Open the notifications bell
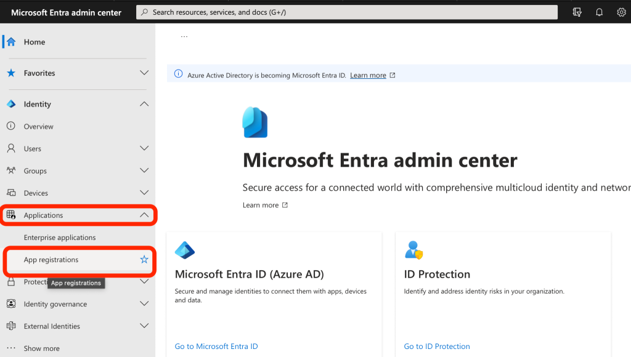The image size is (631, 357). click(x=599, y=12)
